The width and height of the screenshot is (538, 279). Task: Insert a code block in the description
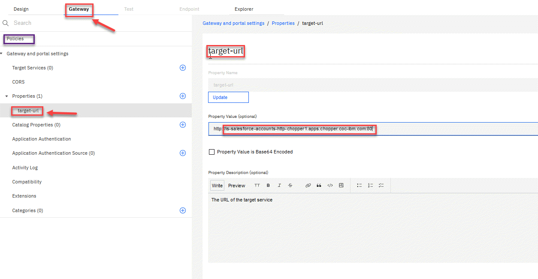(x=330, y=185)
